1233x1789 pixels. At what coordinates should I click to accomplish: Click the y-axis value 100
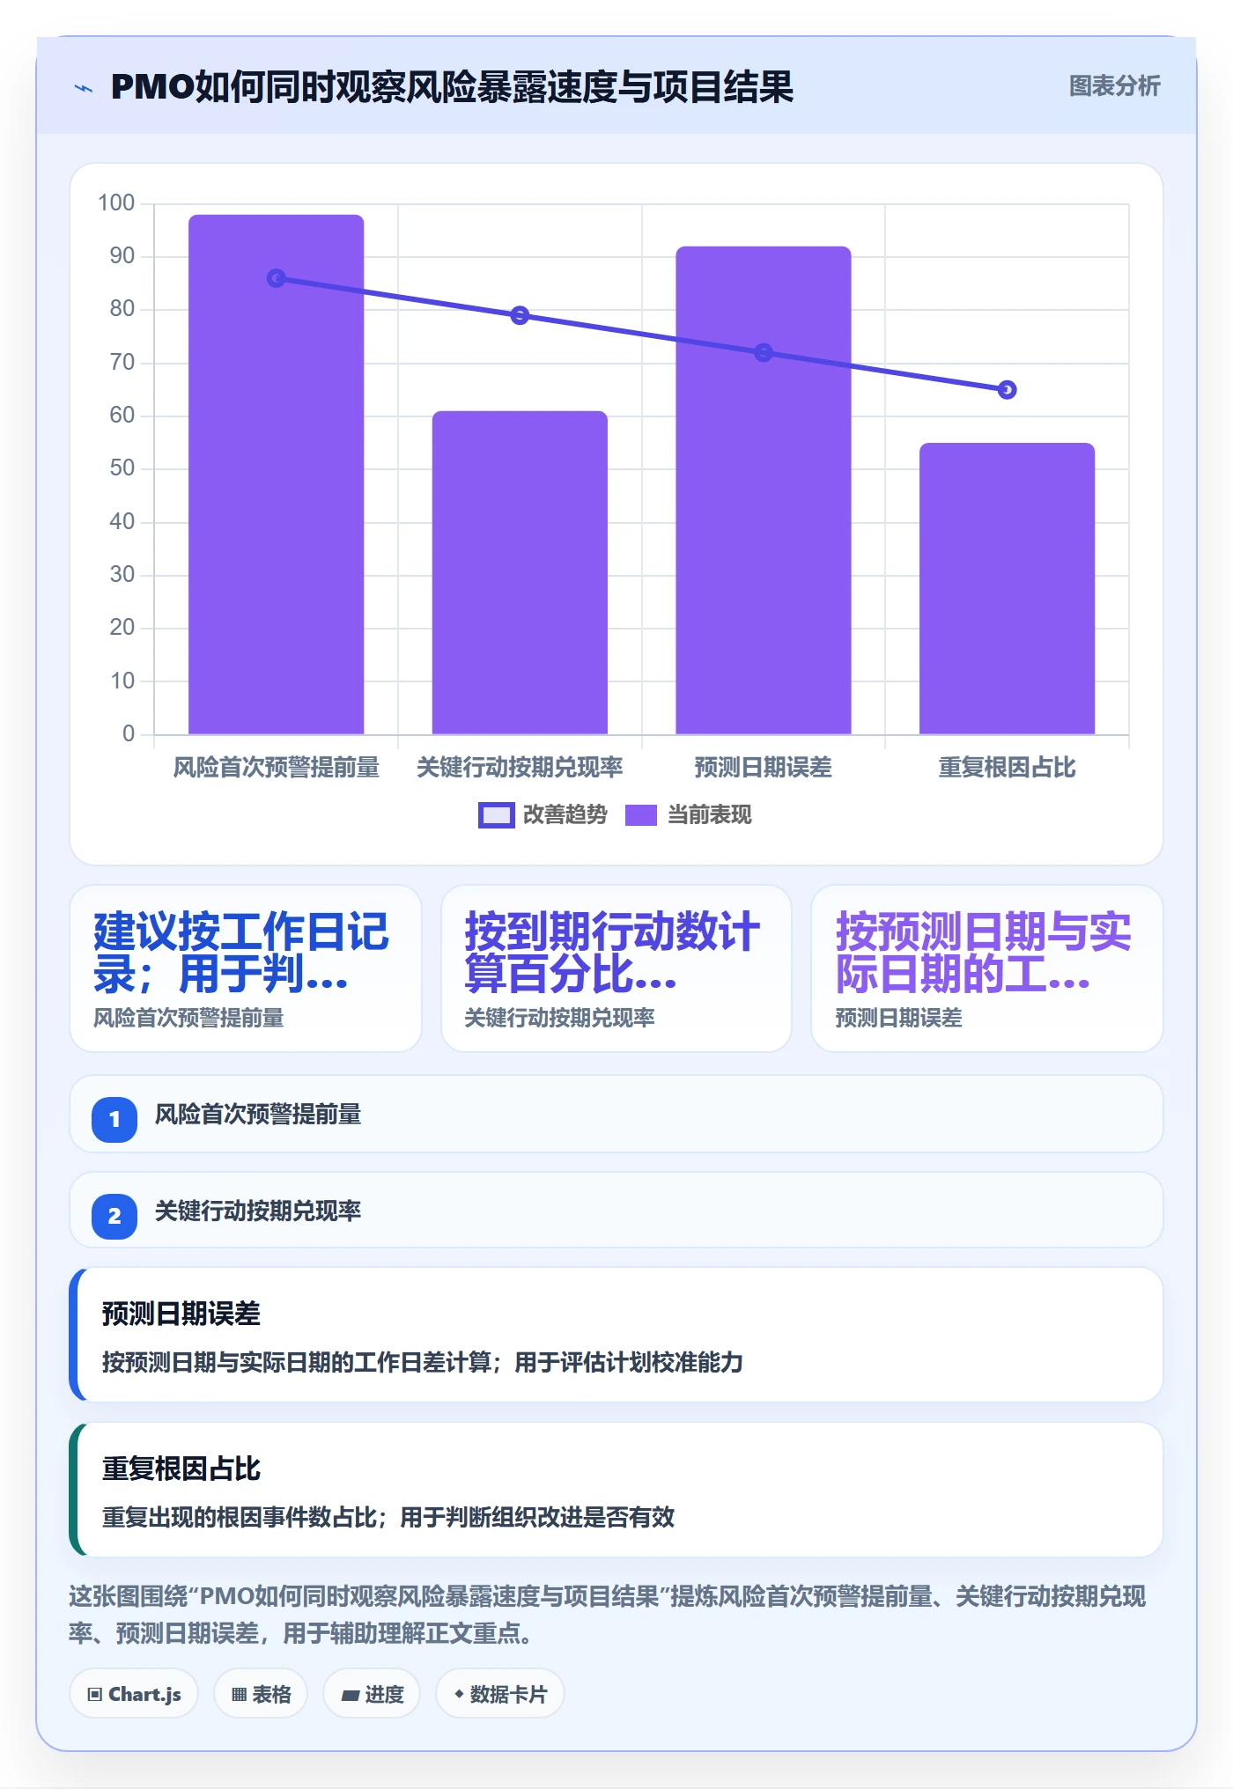pos(116,203)
